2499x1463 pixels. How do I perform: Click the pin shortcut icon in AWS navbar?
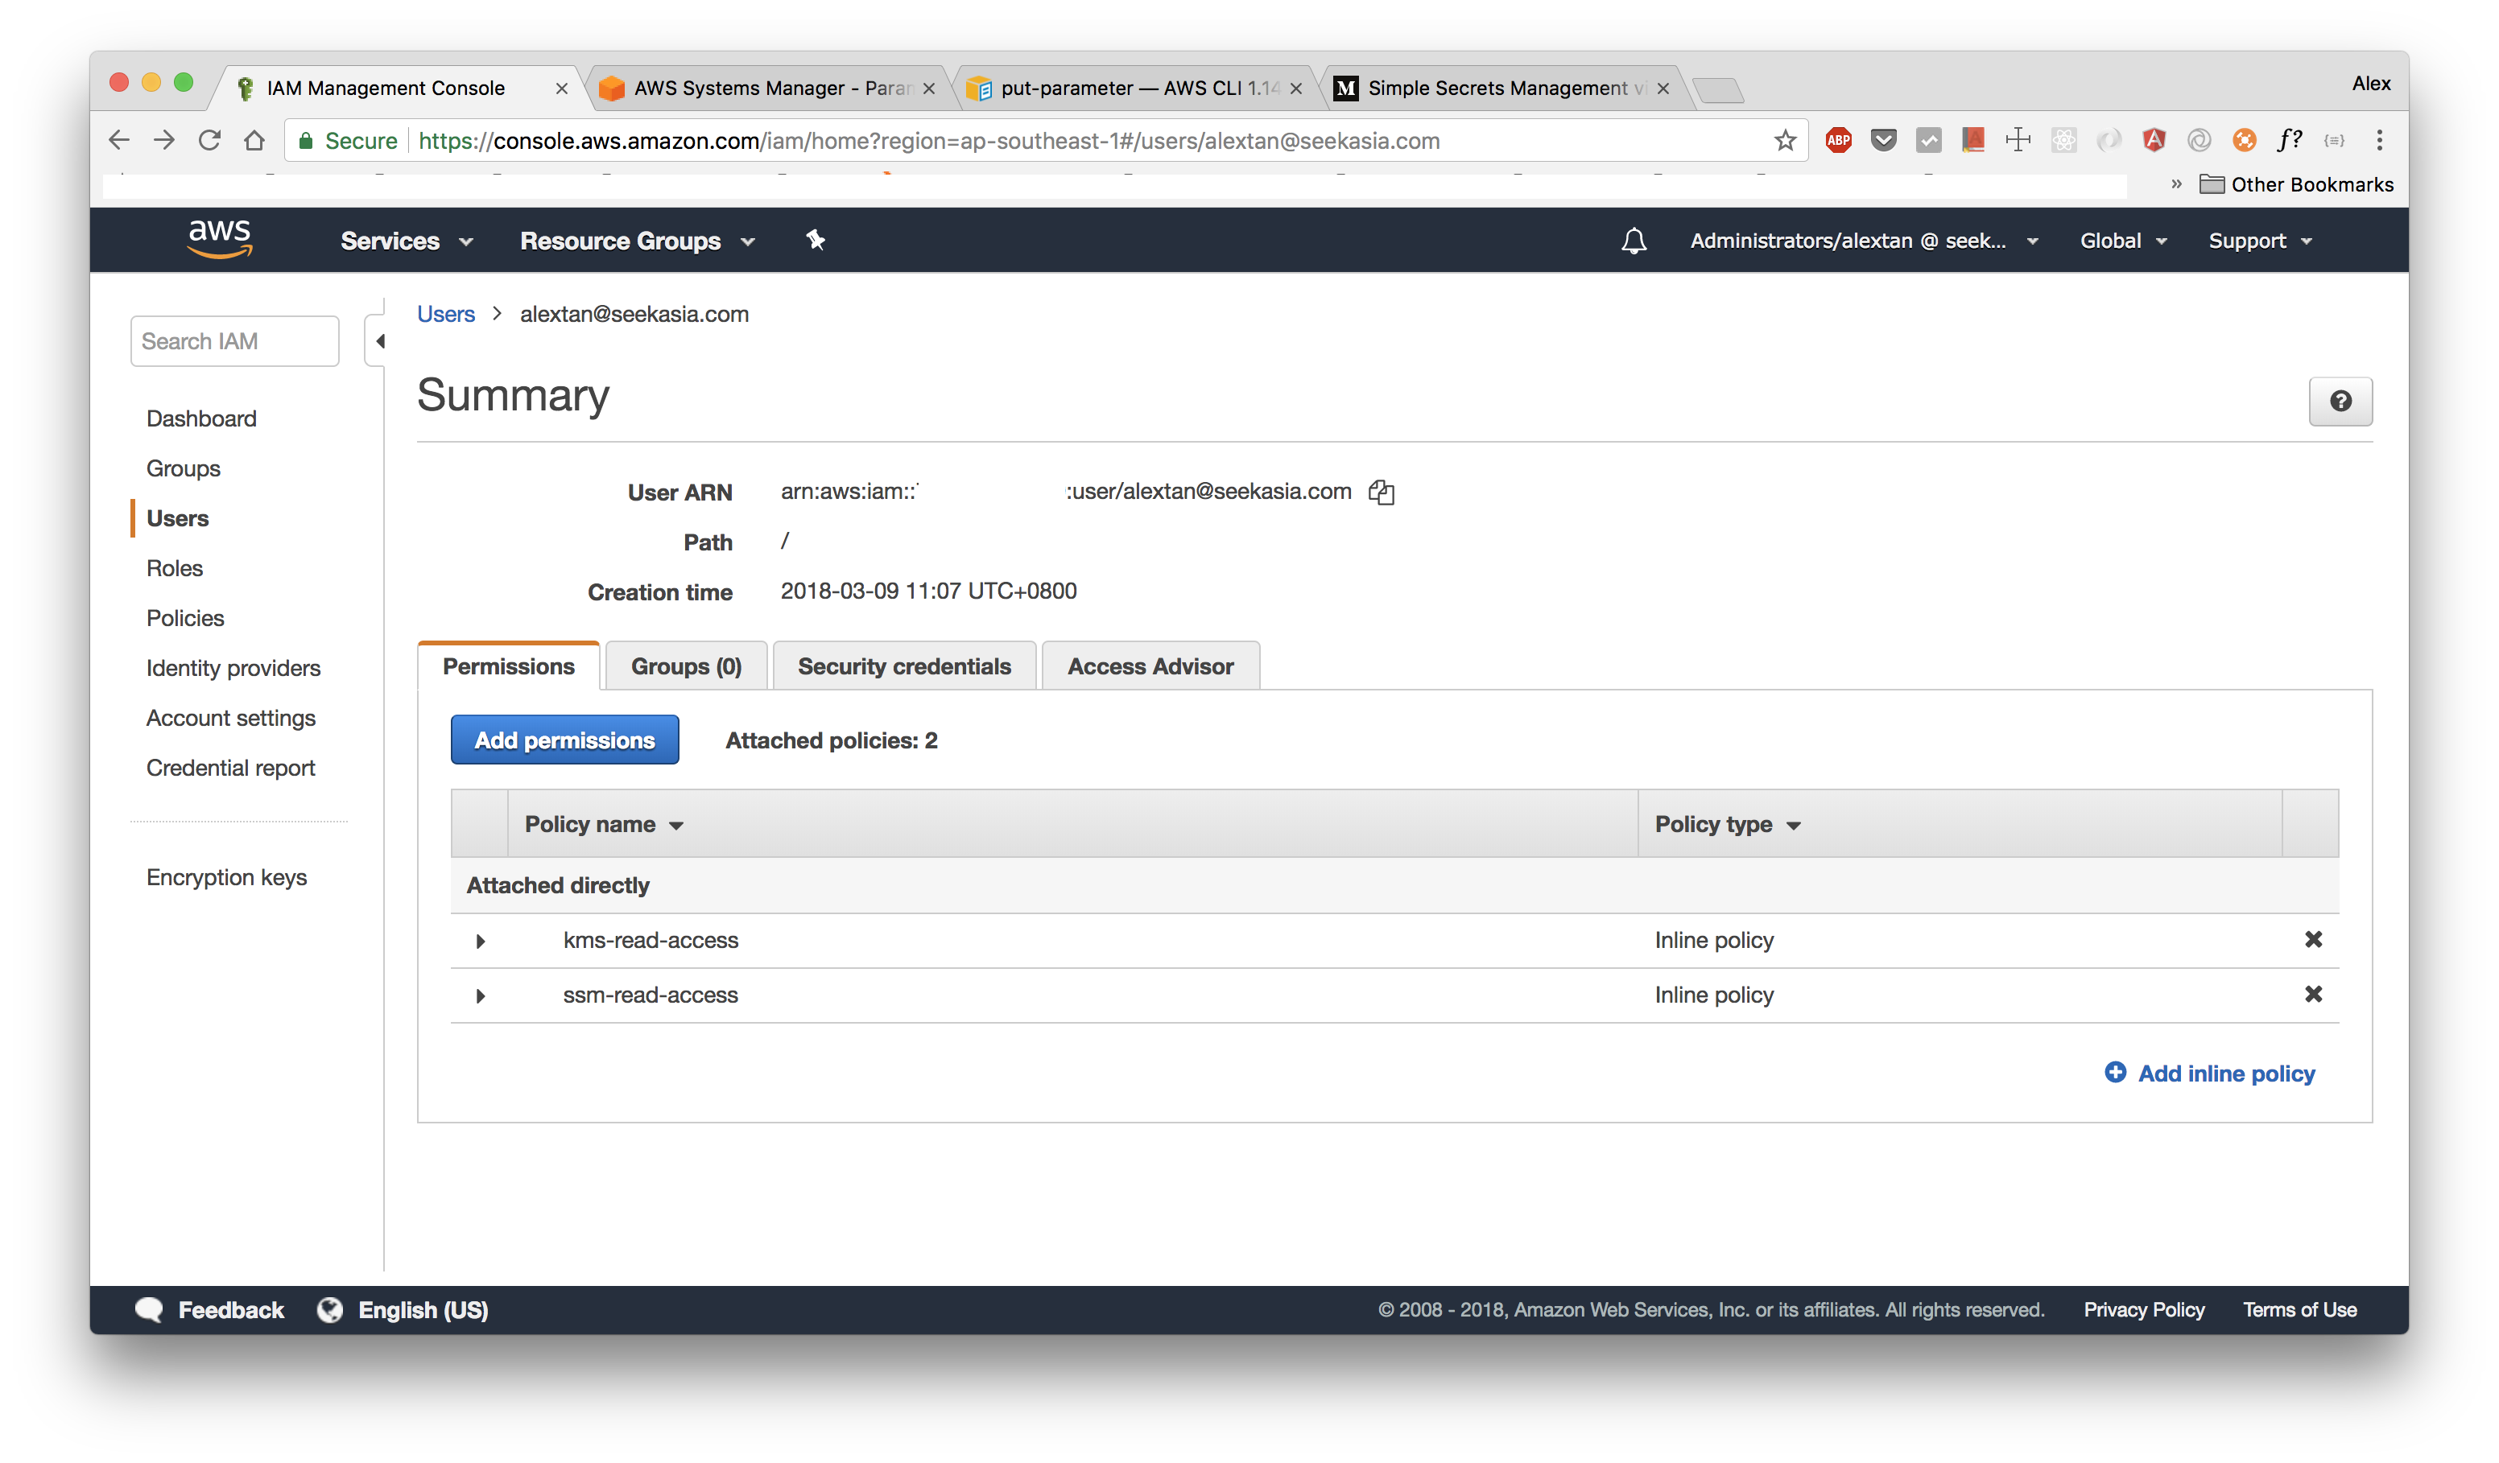click(815, 241)
